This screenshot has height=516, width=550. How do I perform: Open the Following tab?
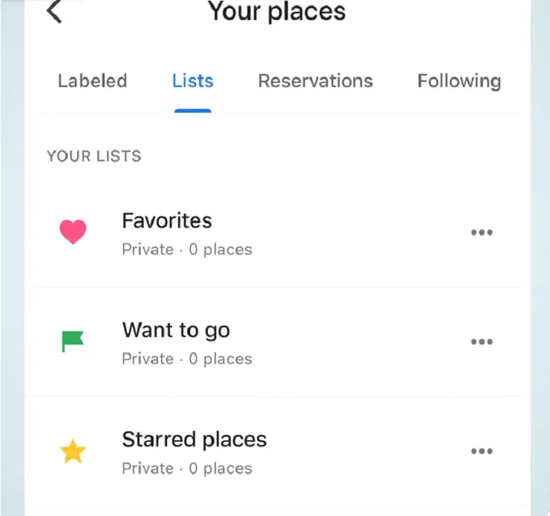(459, 82)
